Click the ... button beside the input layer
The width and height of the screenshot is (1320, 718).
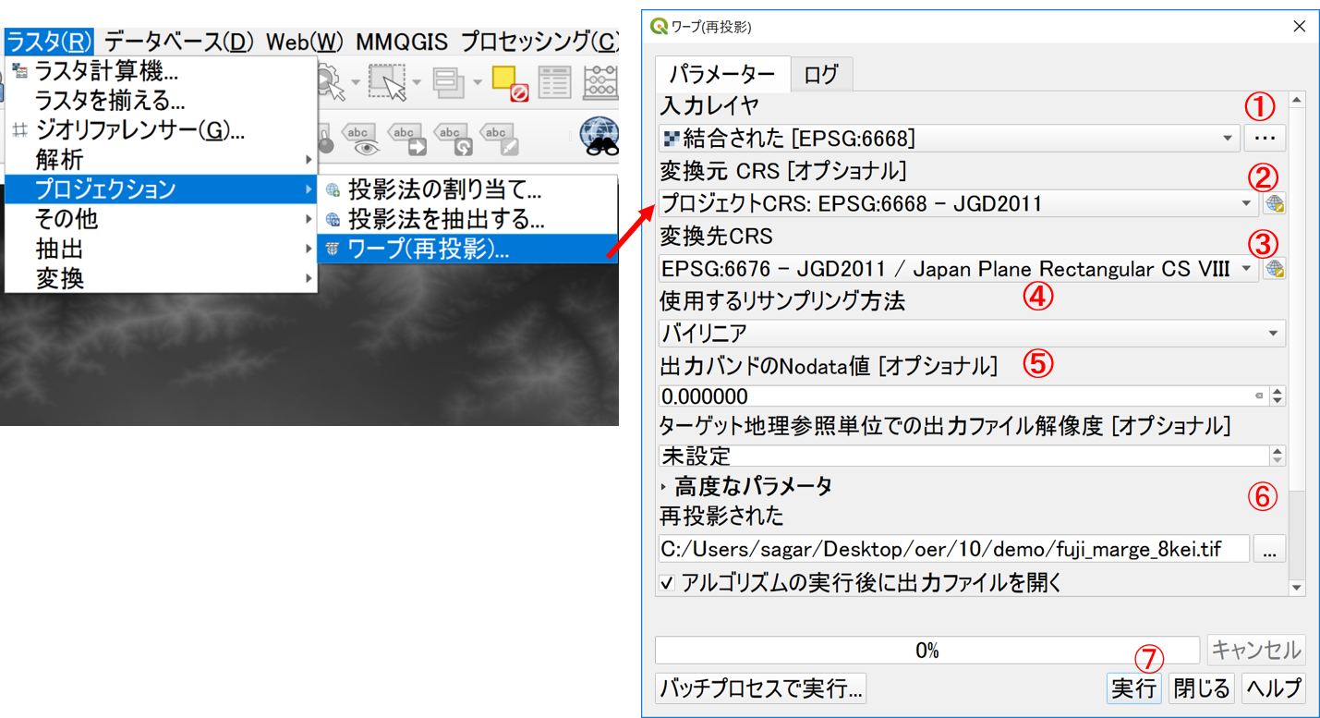click(x=1265, y=139)
